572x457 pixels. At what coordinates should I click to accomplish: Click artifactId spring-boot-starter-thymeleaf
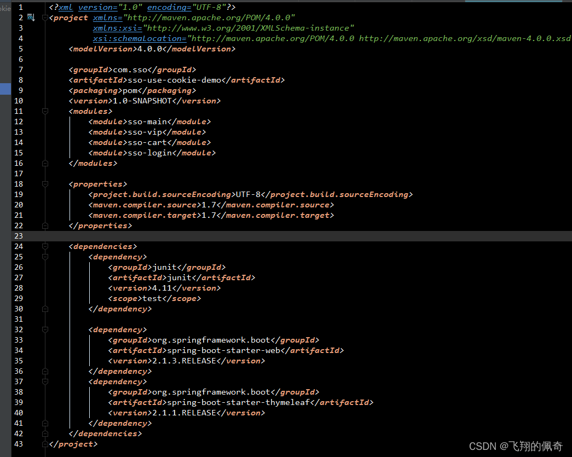tap(239, 402)
